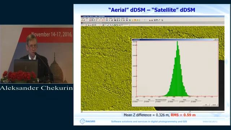Close the Histogram dialog window
231x130 pixels.
coord(217,40)
